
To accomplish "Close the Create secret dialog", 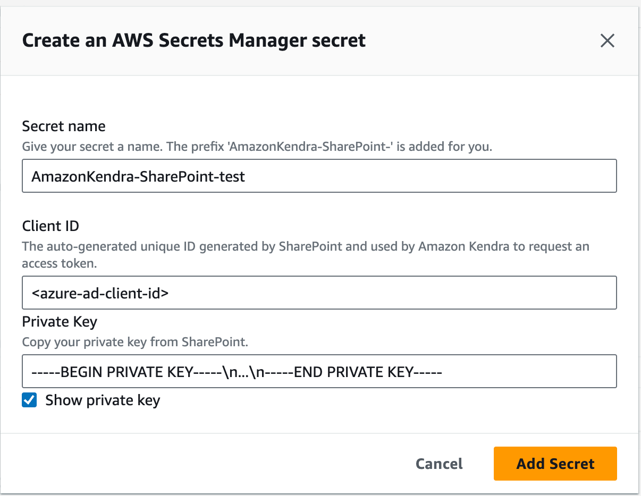I will click(x=607, y=41).
